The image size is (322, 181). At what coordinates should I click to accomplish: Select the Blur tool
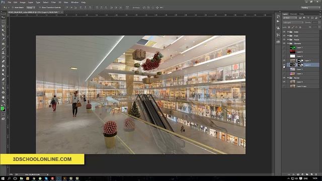tap(3, 70)
